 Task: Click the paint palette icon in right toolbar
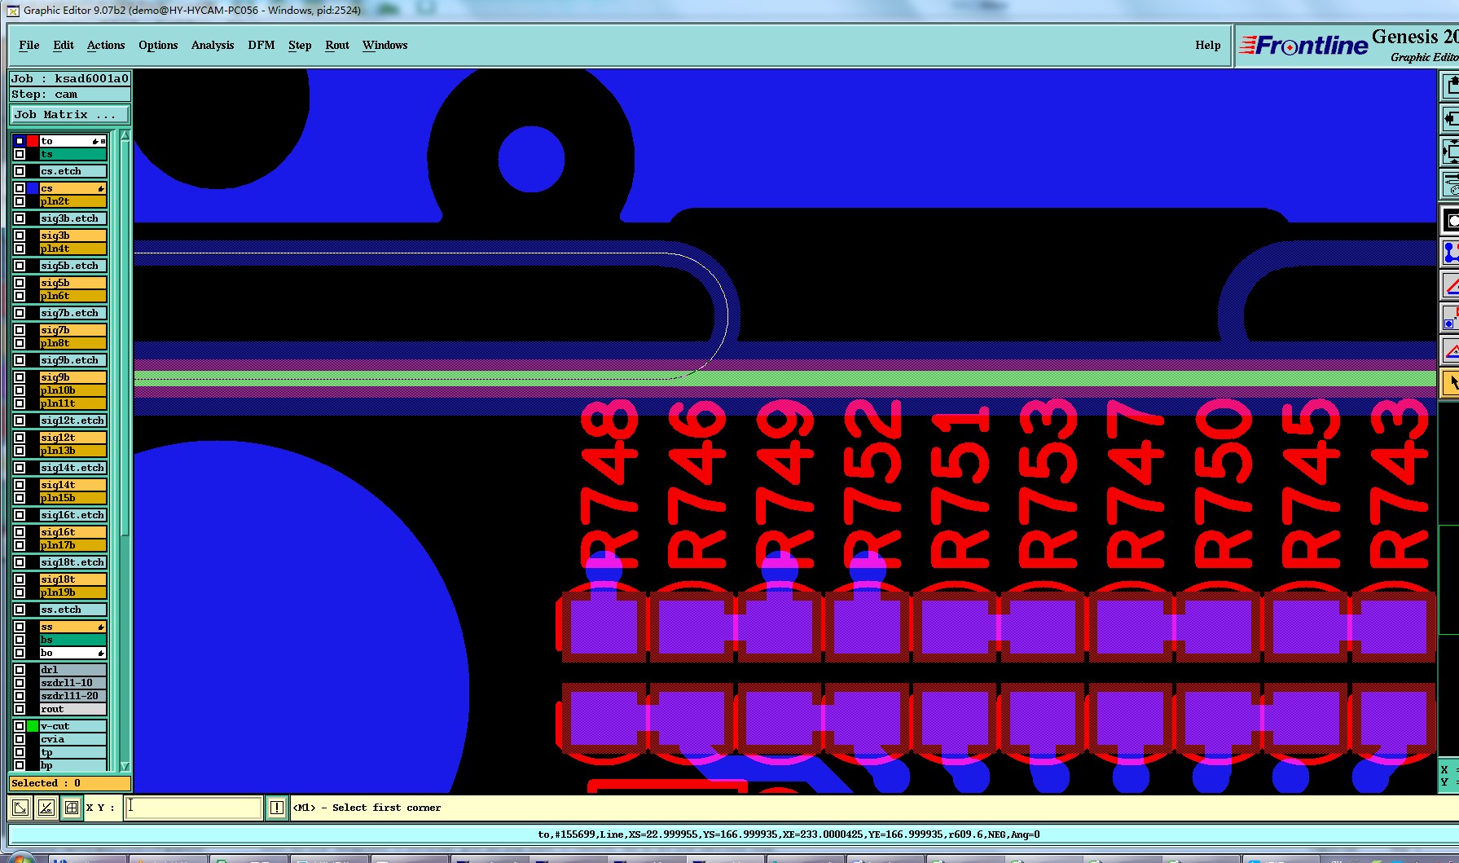click(1450, 186)
